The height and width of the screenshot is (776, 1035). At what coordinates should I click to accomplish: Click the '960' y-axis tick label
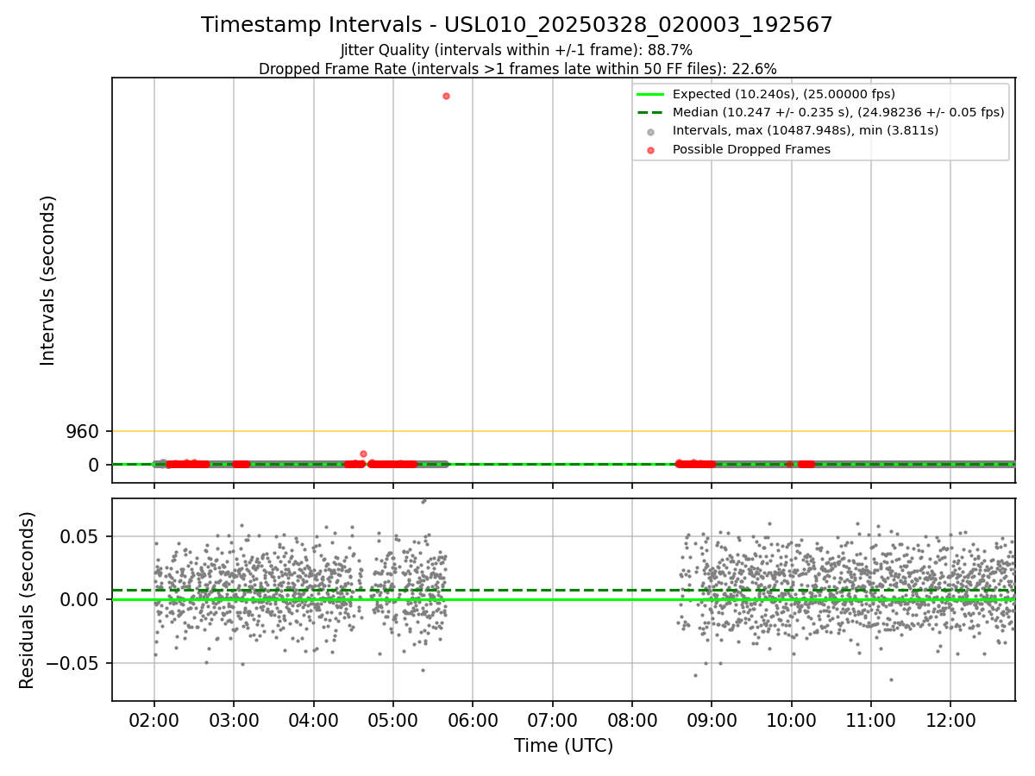[83, 431]
